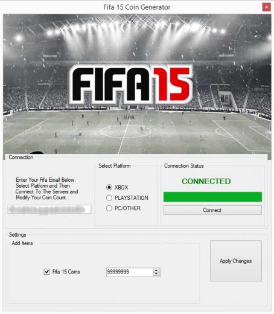The width and height of the screenshot is (274, 314).
Task: Close the Fifa 15 Coin Generator window
Action: (x=266, y=7)
